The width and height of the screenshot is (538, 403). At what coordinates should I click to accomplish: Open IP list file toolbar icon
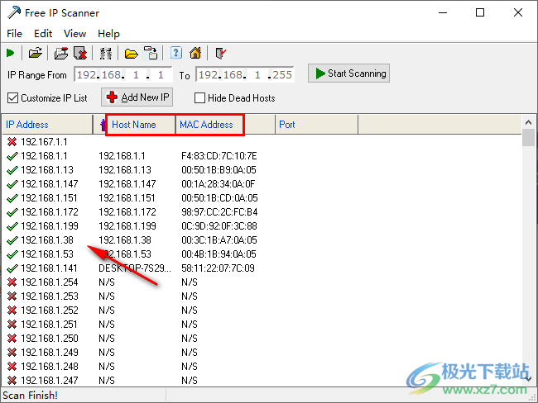point(35,53)
